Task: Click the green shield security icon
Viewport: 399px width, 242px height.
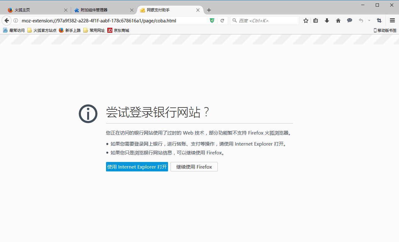Action: pyautogui.click(x=212, y=20)
